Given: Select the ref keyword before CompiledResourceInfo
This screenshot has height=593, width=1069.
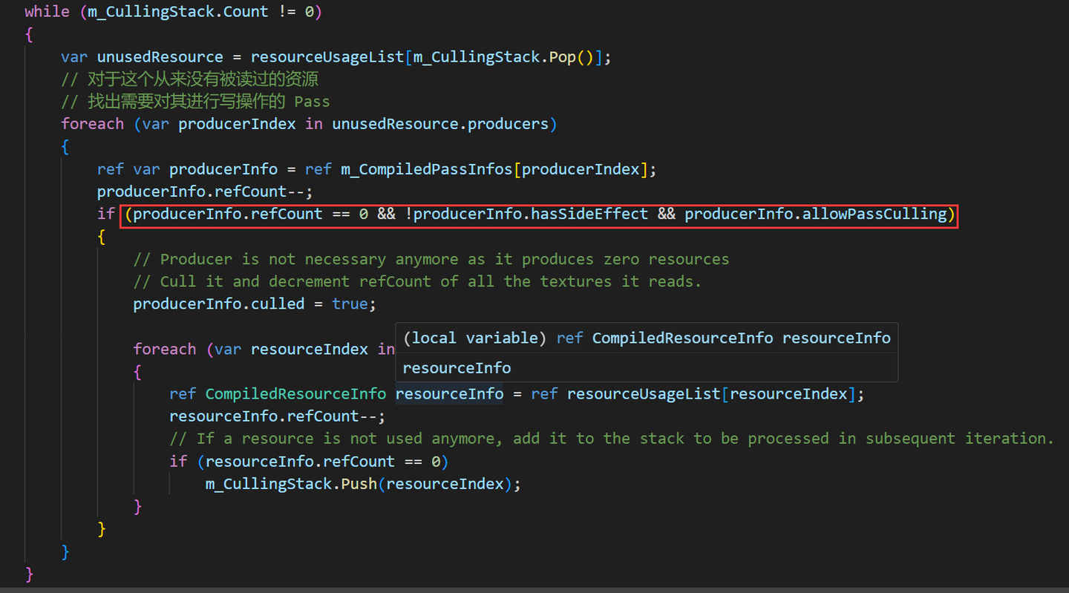Looking at the screenshot, I should coord(183,393).
